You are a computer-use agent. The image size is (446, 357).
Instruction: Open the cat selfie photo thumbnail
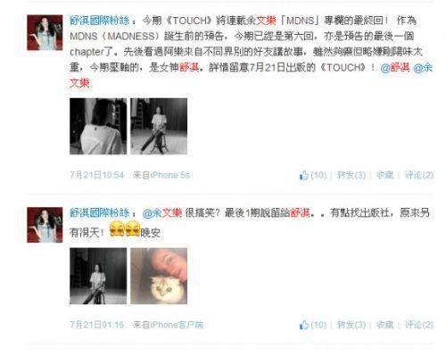159,276
